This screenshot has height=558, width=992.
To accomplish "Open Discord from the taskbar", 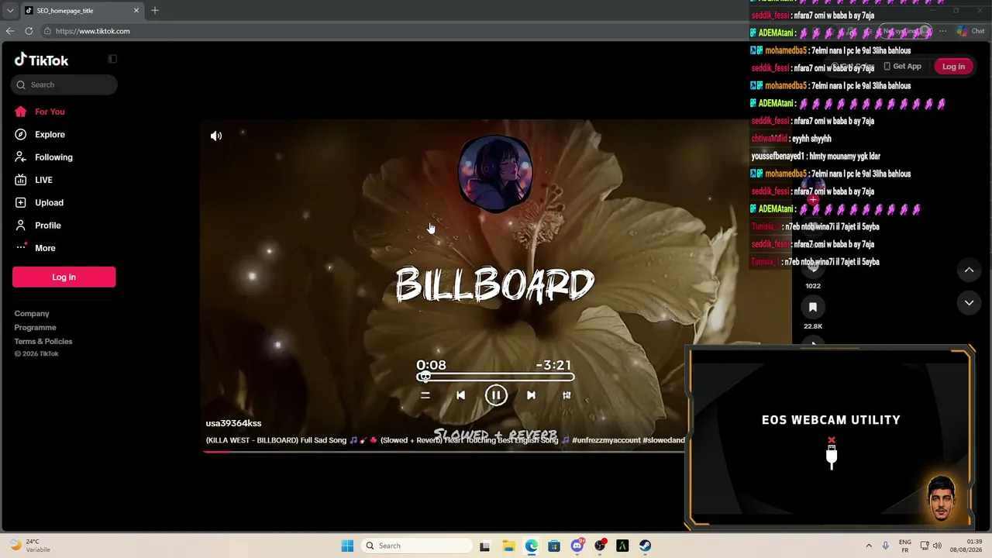I will [x=577, y=546].
